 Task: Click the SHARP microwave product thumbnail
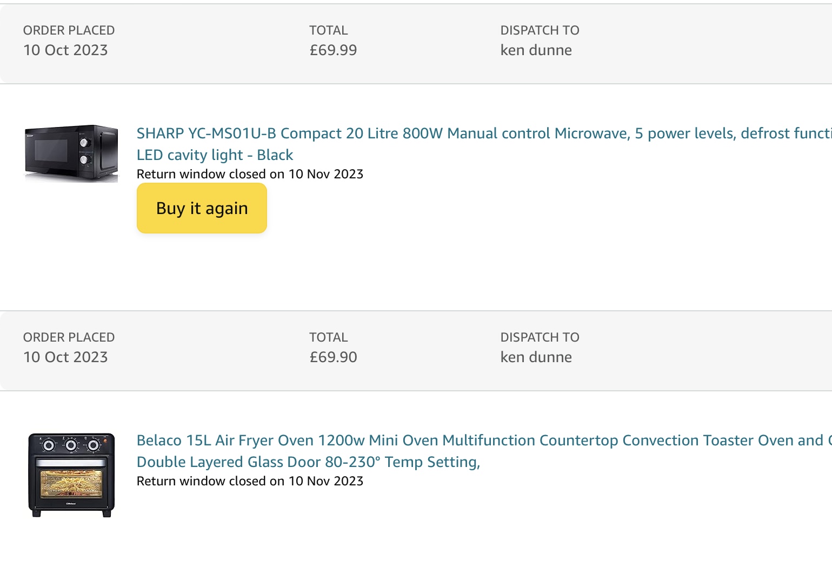(71, 154)
